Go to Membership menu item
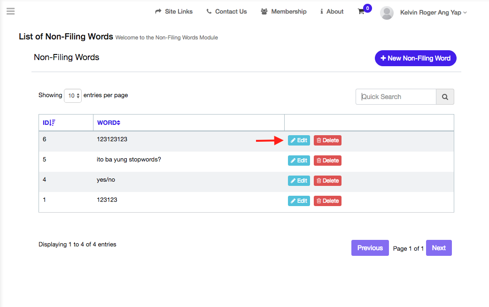Viewport: 489px width, 307px height. pos(284,12)
